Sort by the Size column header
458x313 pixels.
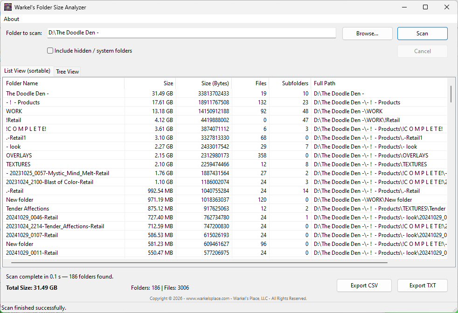150,83
